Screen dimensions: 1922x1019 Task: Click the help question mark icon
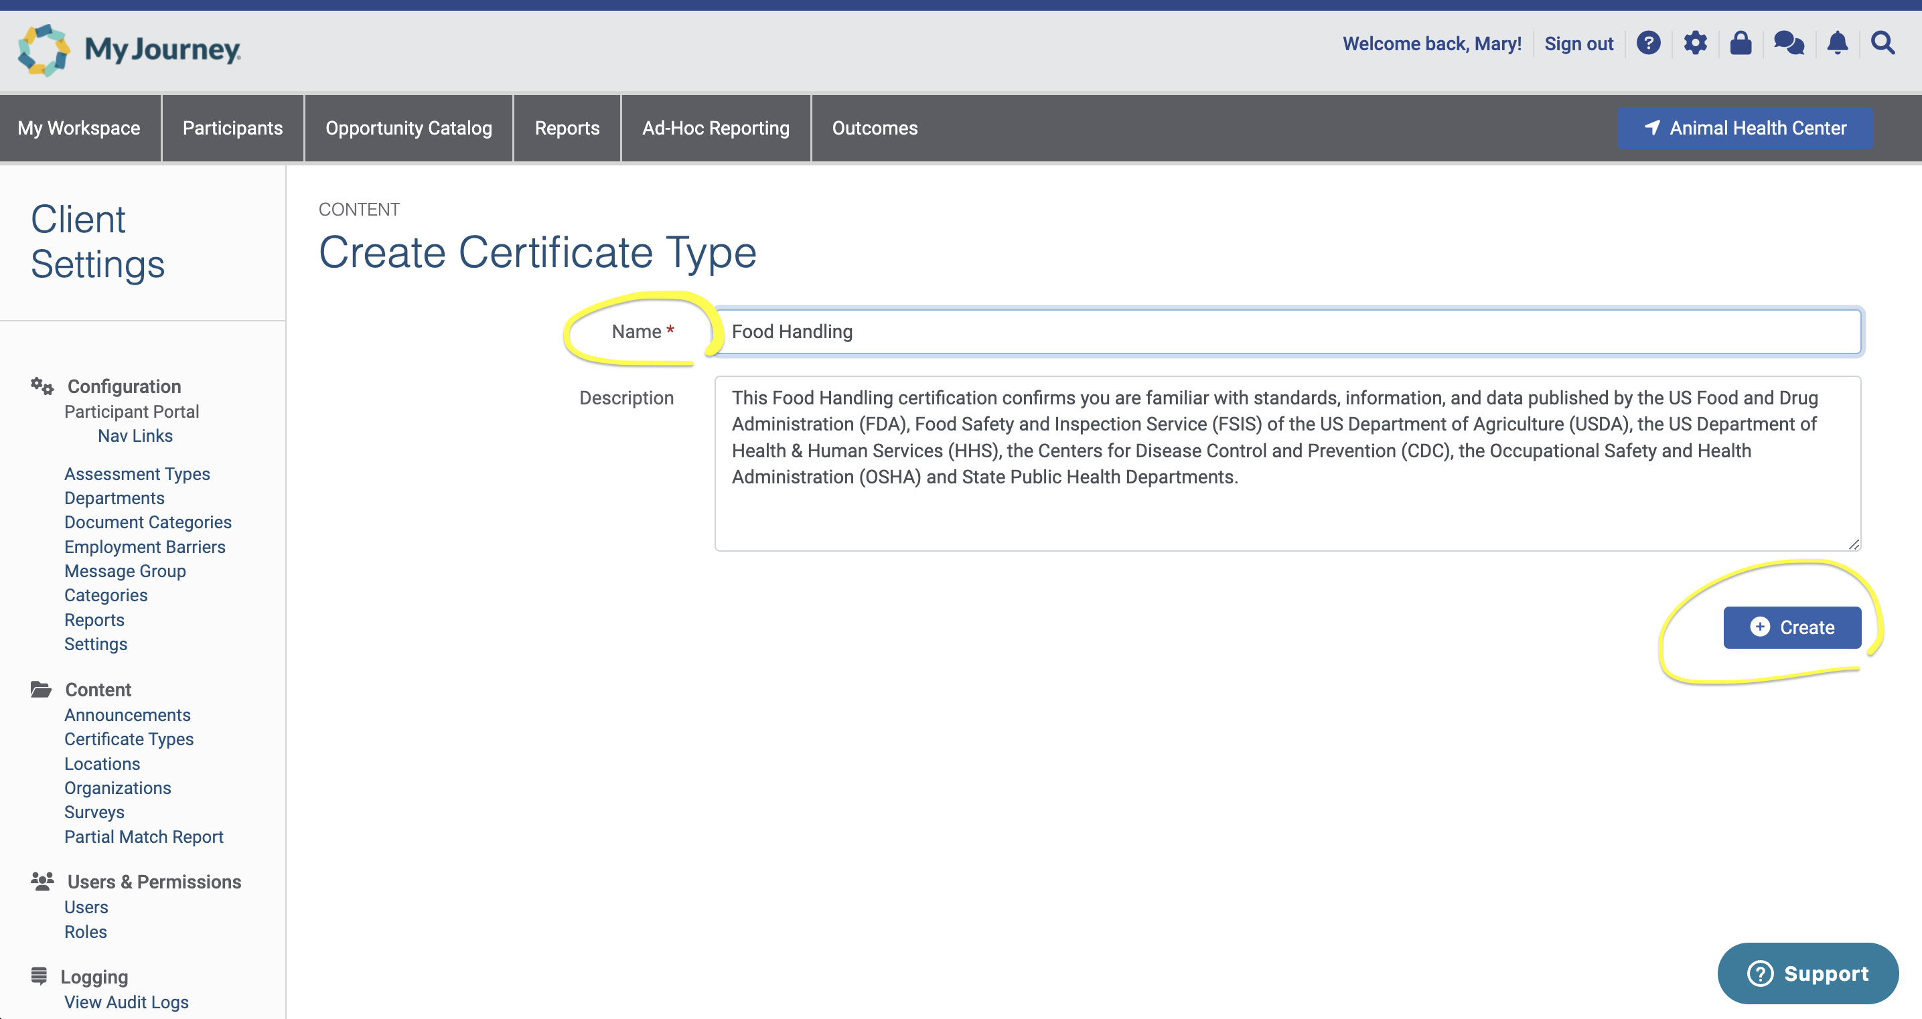coord(1648,44)
